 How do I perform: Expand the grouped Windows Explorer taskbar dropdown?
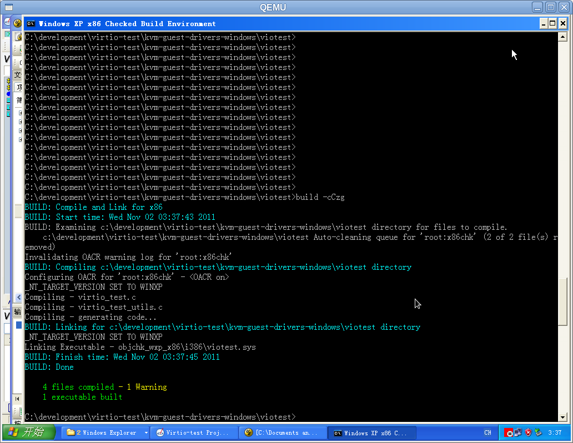click(146, 433)
